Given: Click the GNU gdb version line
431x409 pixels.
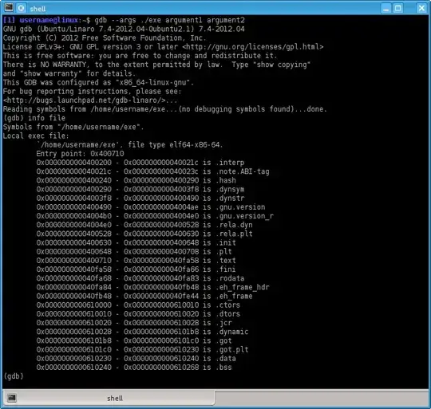Looking at the screenshot, I should 124,29.
